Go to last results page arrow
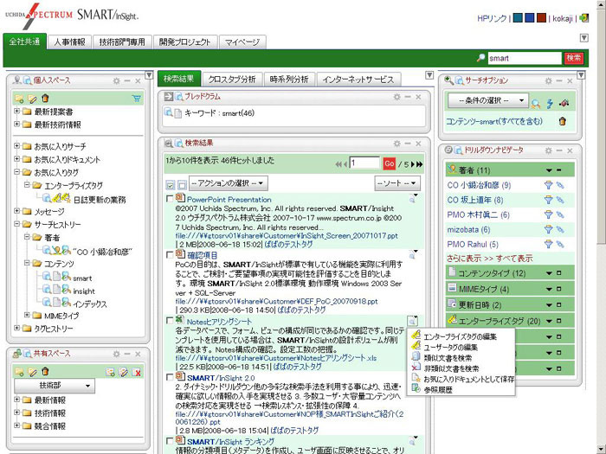 (420, 164)
